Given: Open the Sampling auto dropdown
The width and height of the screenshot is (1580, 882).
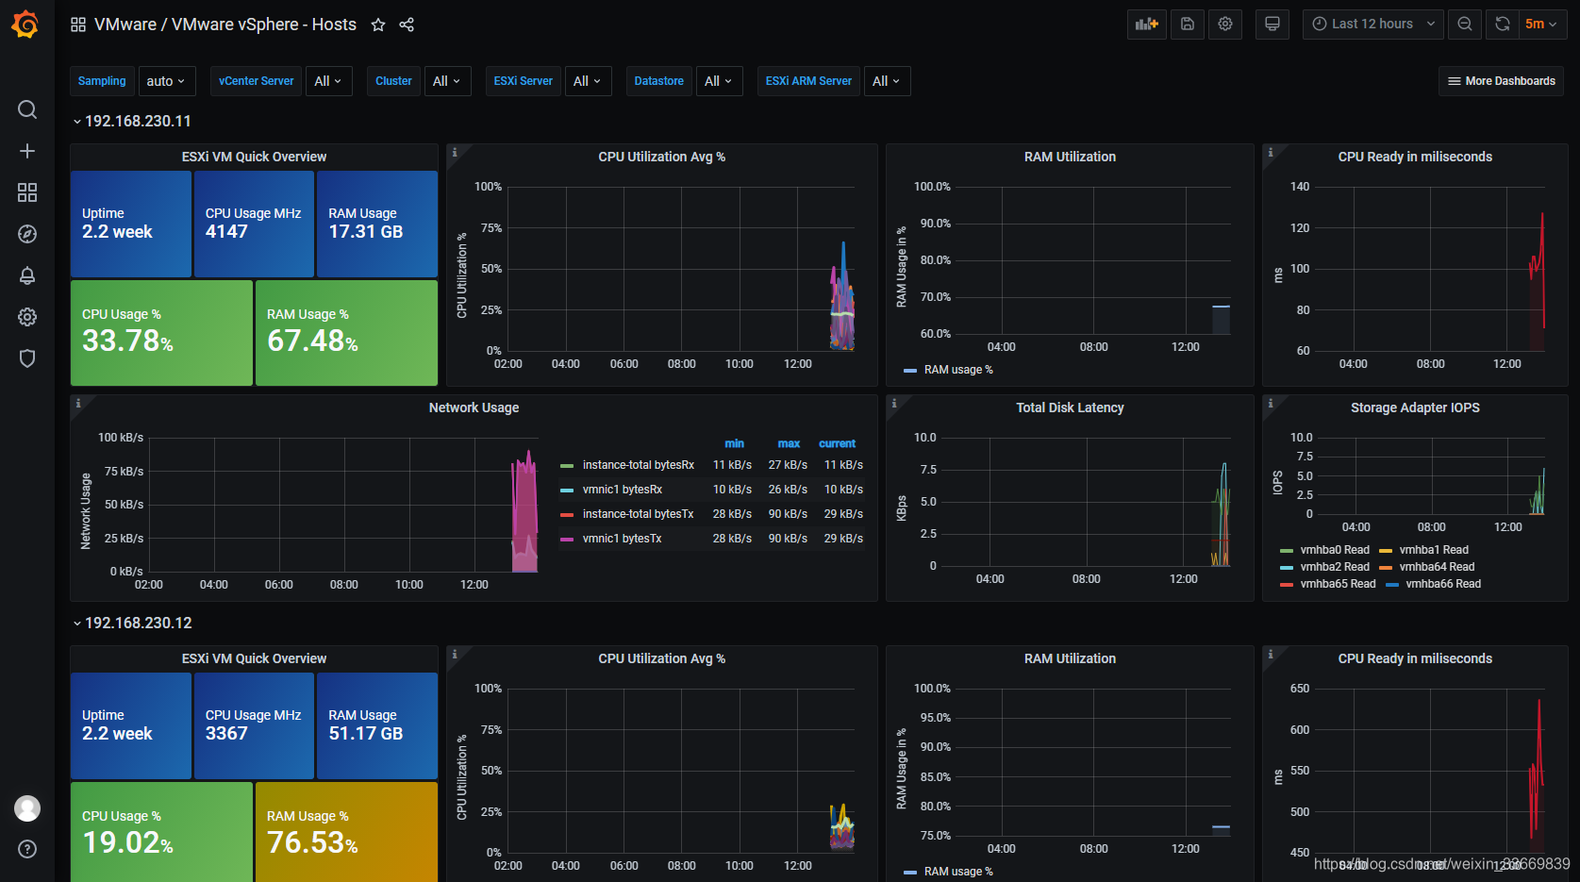Looking at the screenshot, I should pyautogui.click(x=167, y=81).
